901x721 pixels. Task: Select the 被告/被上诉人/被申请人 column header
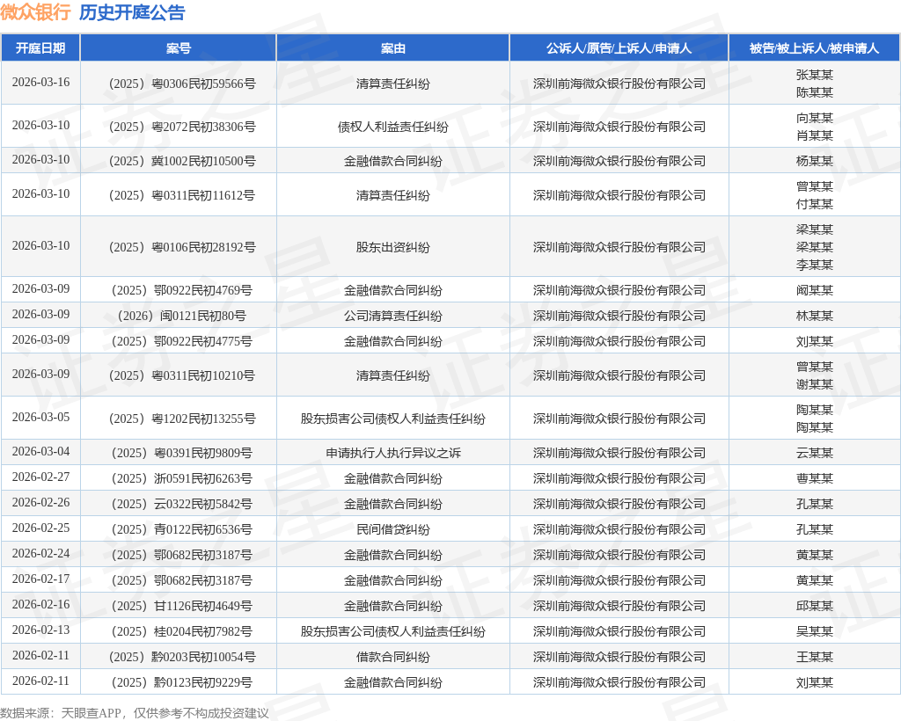[814, 48]
